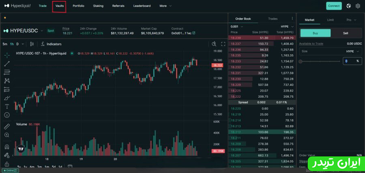Open the settings gear icon

358,6
